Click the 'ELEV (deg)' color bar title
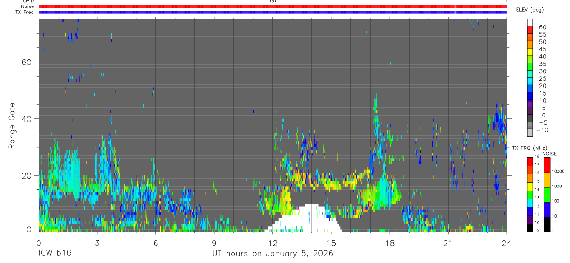This screenshot has width=570, height=263. 530,10
